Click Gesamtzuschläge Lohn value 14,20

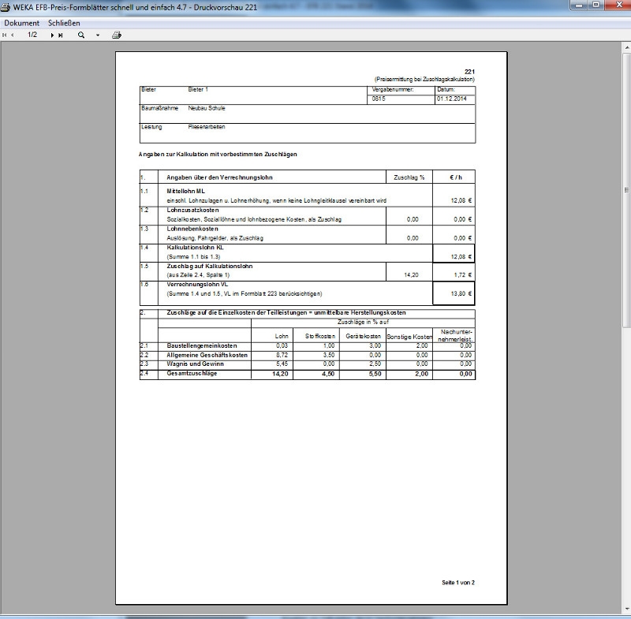pos(280,374)
